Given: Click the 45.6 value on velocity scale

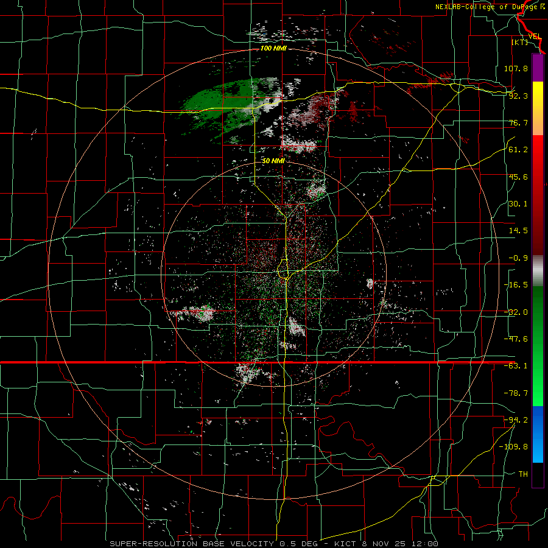Looking at the screenshot, I should pyautogui.click(x=518, y=177).
